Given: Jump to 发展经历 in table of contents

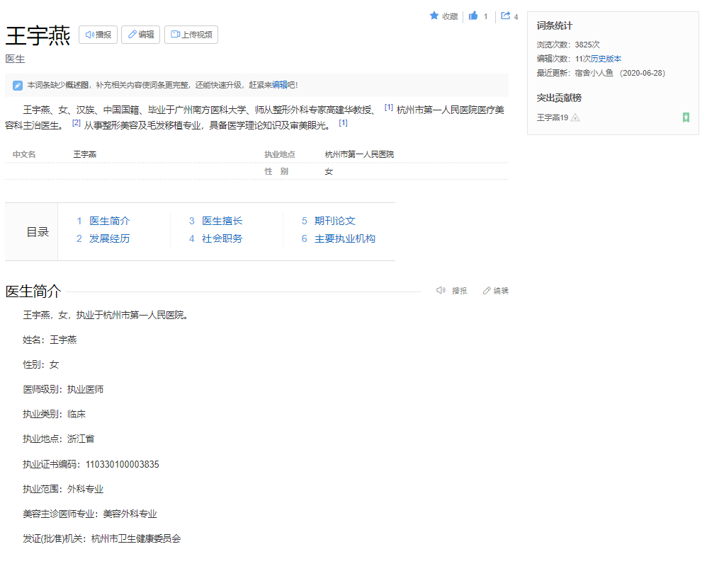Looking at the screenshot, I should 109,238.
